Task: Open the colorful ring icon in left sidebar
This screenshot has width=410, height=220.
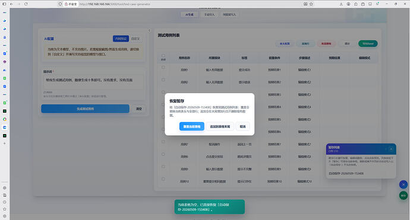Action: click(4, 119)
